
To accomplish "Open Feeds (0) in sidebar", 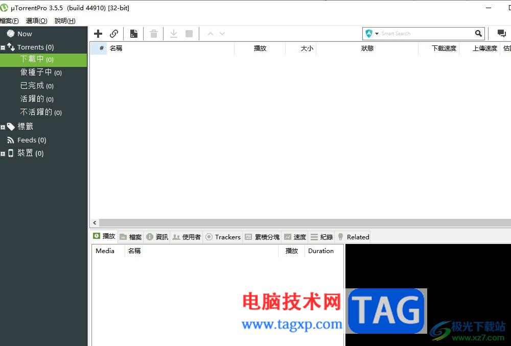I will [x=32, y=140].
